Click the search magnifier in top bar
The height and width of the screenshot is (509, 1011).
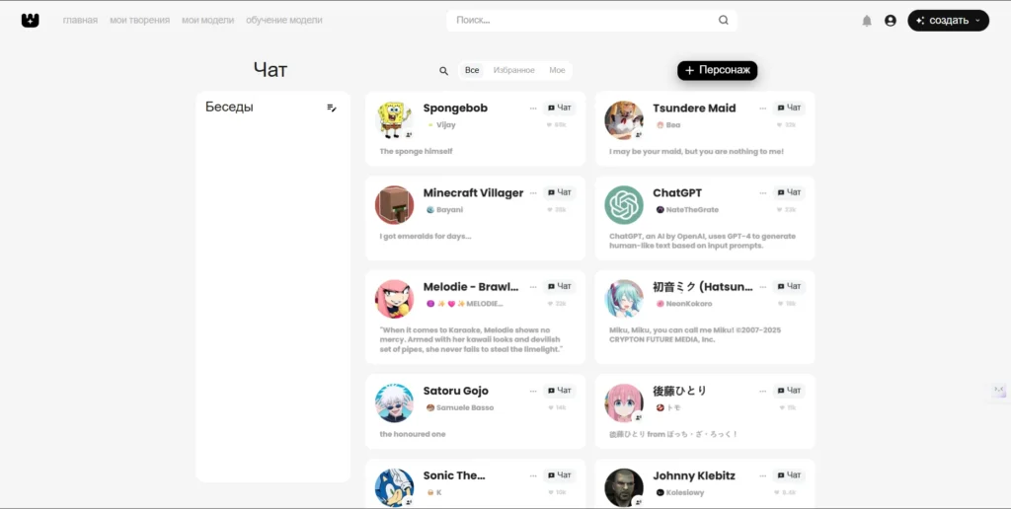click(x=724, y=20)
